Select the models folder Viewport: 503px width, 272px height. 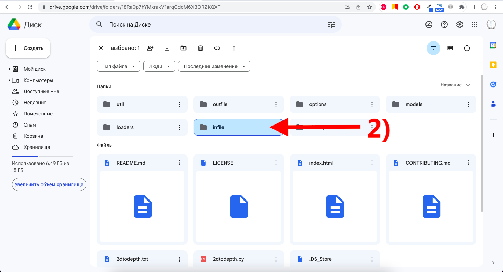tap(431, 104)
